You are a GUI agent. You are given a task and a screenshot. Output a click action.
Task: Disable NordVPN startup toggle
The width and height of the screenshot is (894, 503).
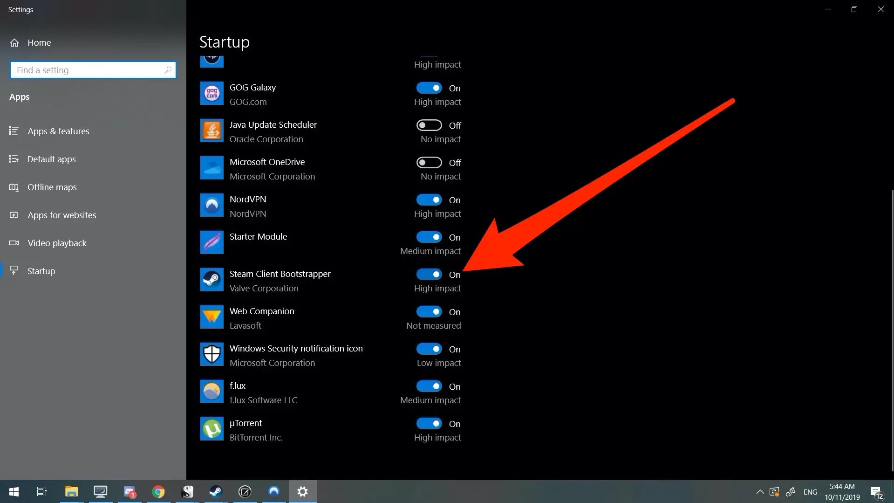click(x=429, y=200)
